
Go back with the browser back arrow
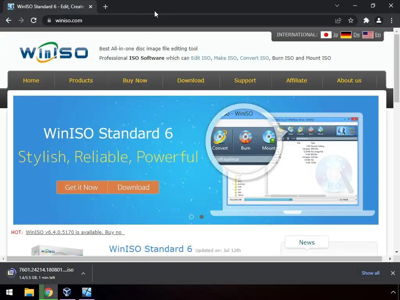tap(9, 20)
